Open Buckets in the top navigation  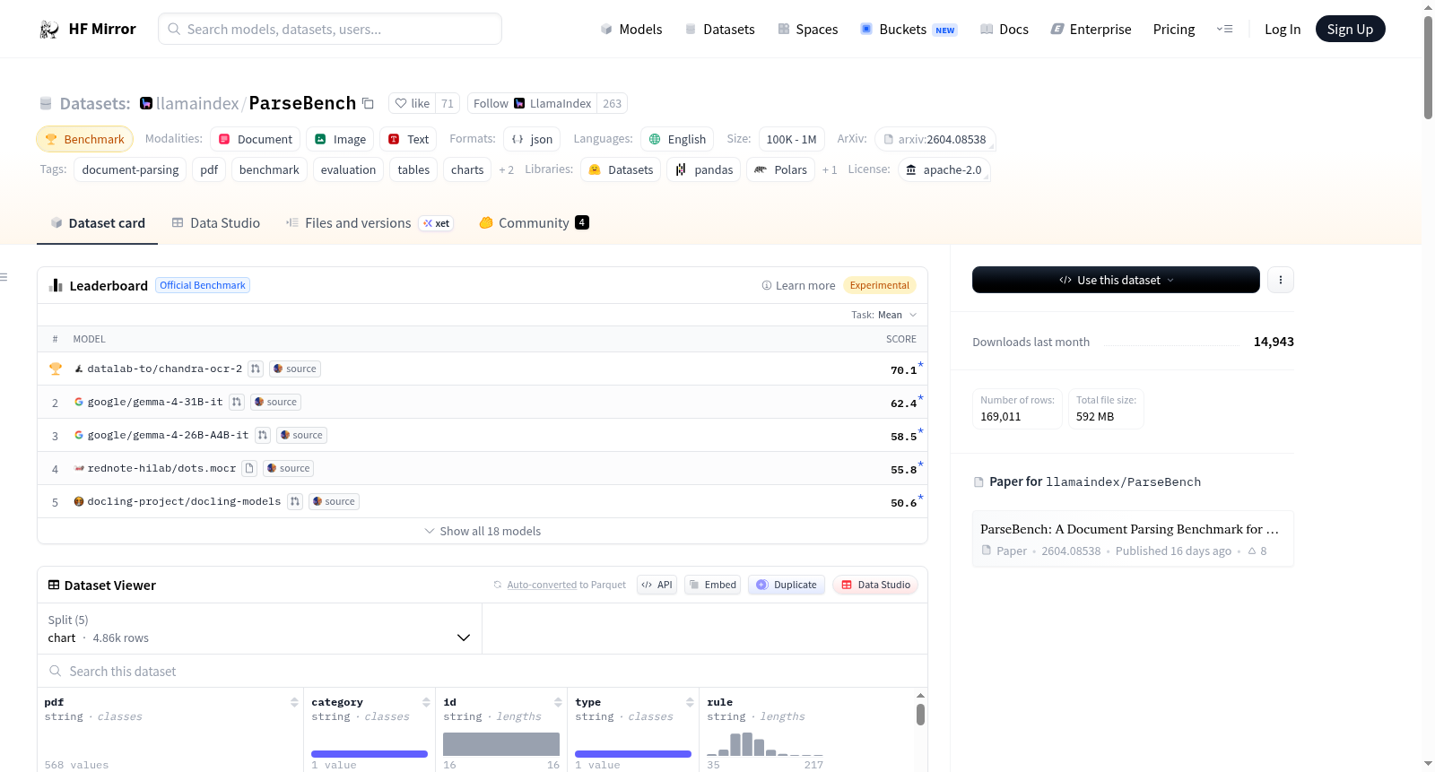tap(909, 29)
